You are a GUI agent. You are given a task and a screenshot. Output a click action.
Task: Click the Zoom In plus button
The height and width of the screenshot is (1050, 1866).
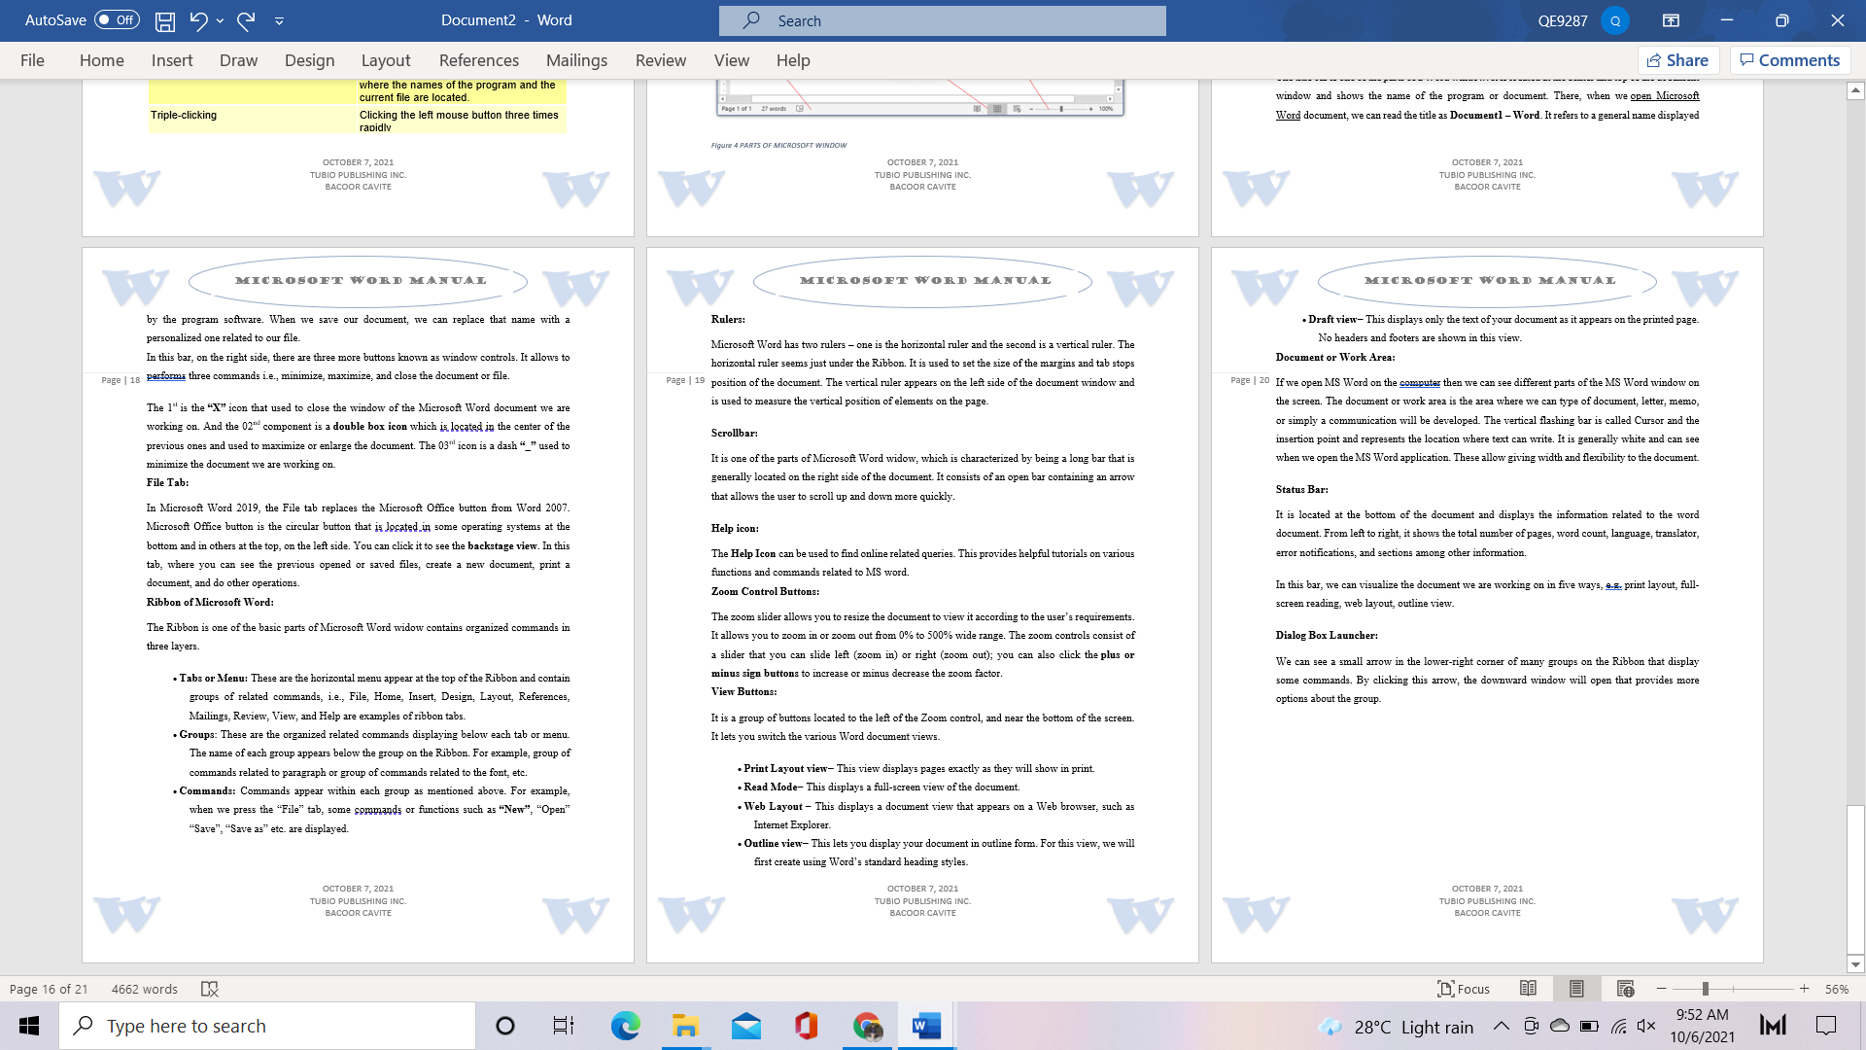1804,989
